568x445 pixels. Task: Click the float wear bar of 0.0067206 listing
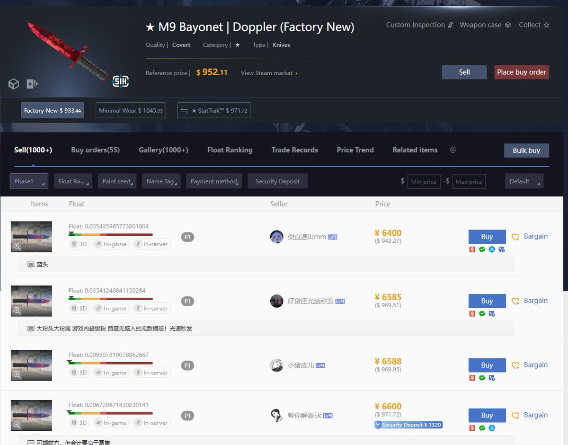coord(111,413)
